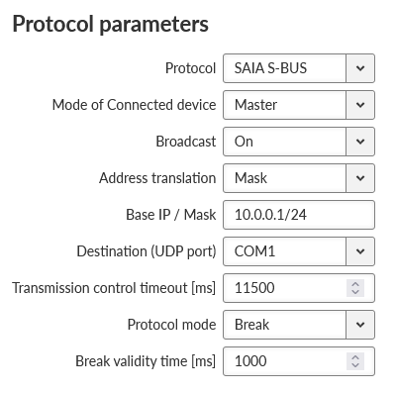Click the 11500 timeout input field
This screenshot has height=393, width=396.
[x=299, y=288]
